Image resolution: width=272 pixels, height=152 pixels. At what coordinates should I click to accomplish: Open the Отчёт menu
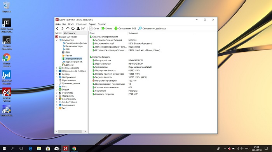tap(71, 24)
